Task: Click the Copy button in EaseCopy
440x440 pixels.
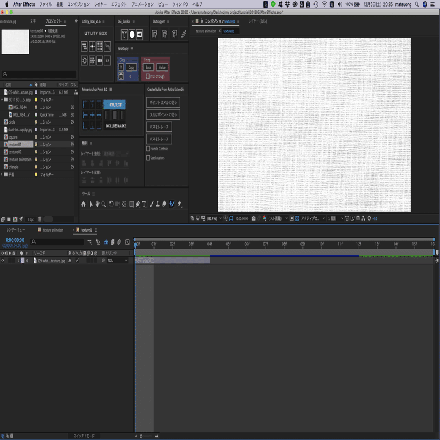Action: point(131,67)
